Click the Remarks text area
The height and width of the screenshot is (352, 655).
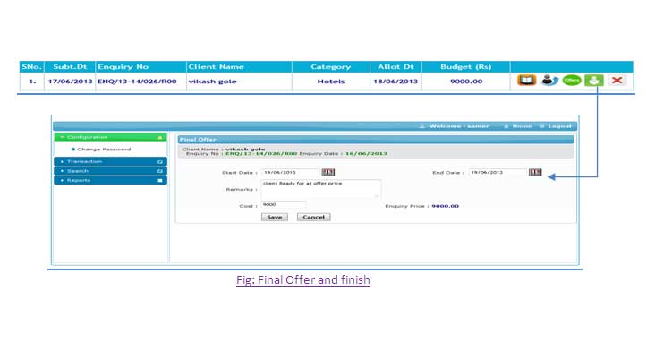tap(321, 189)
